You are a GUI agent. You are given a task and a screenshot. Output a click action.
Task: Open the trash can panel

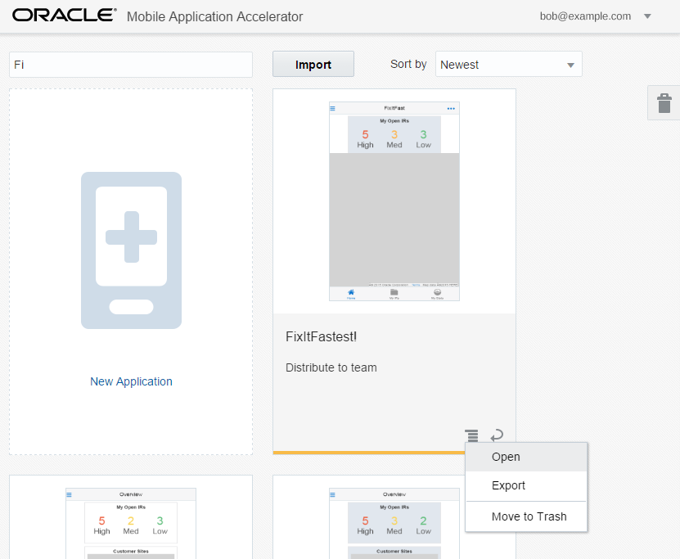point(664,103)
